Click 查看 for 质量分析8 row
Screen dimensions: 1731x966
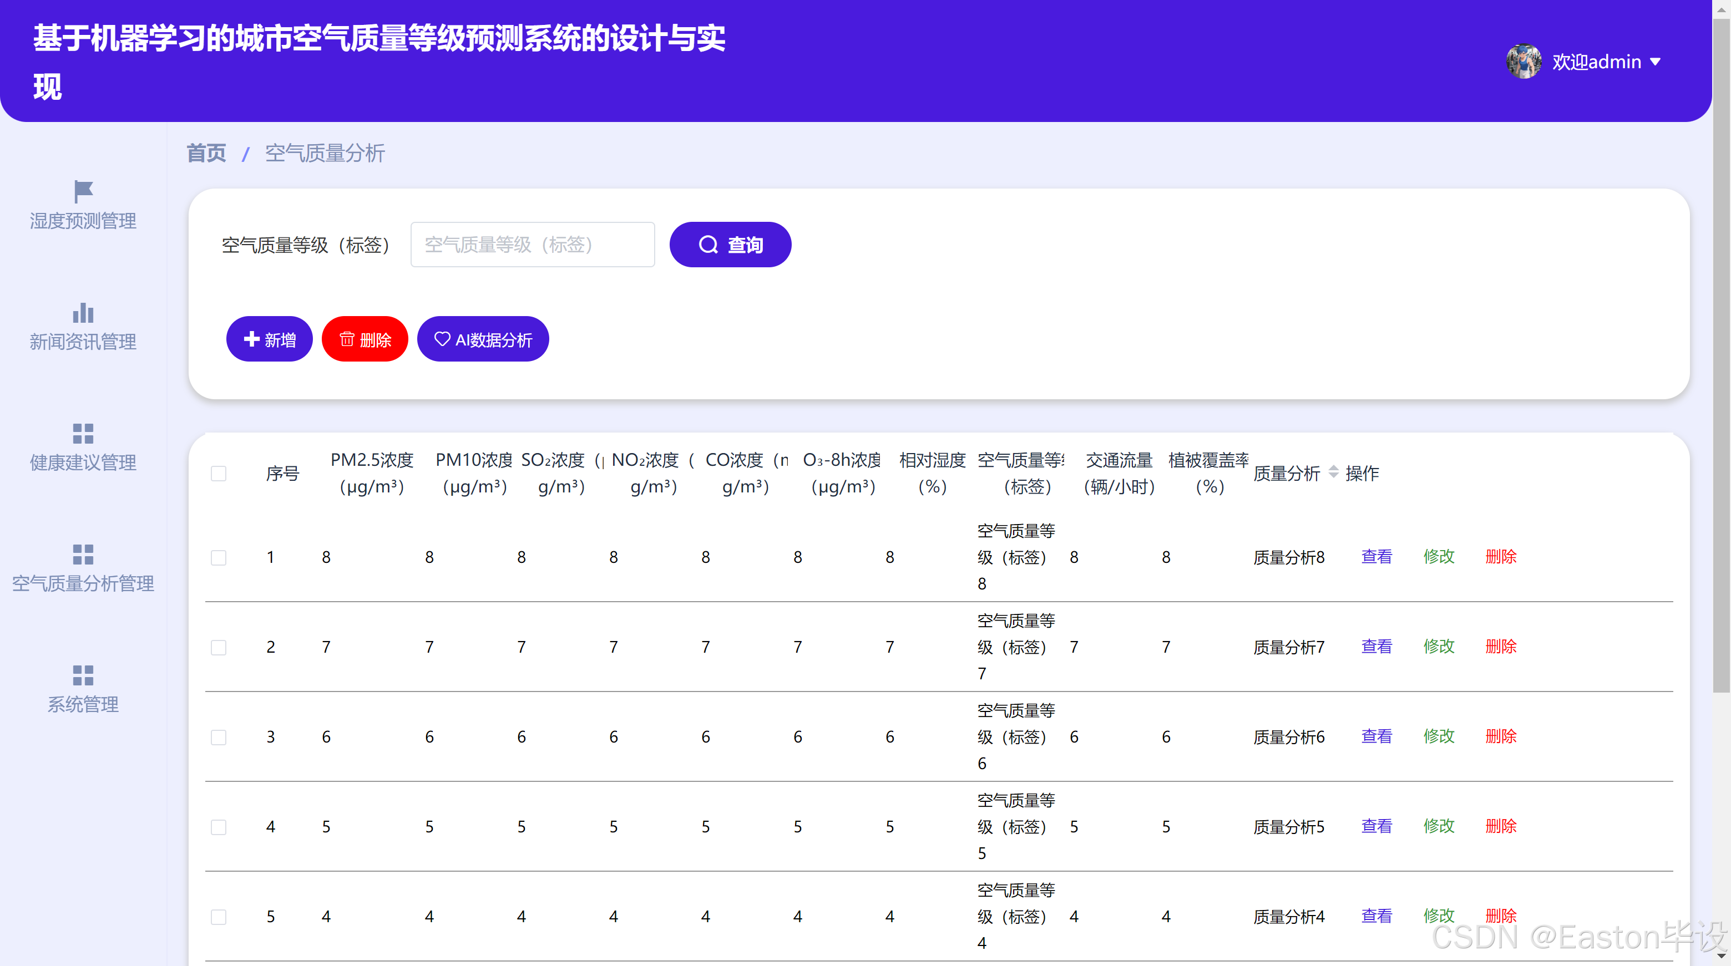[1376, 557]
